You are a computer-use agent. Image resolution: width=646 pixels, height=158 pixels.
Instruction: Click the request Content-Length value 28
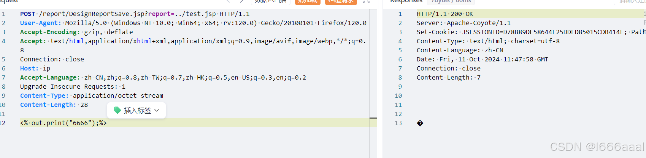point(84,105)
